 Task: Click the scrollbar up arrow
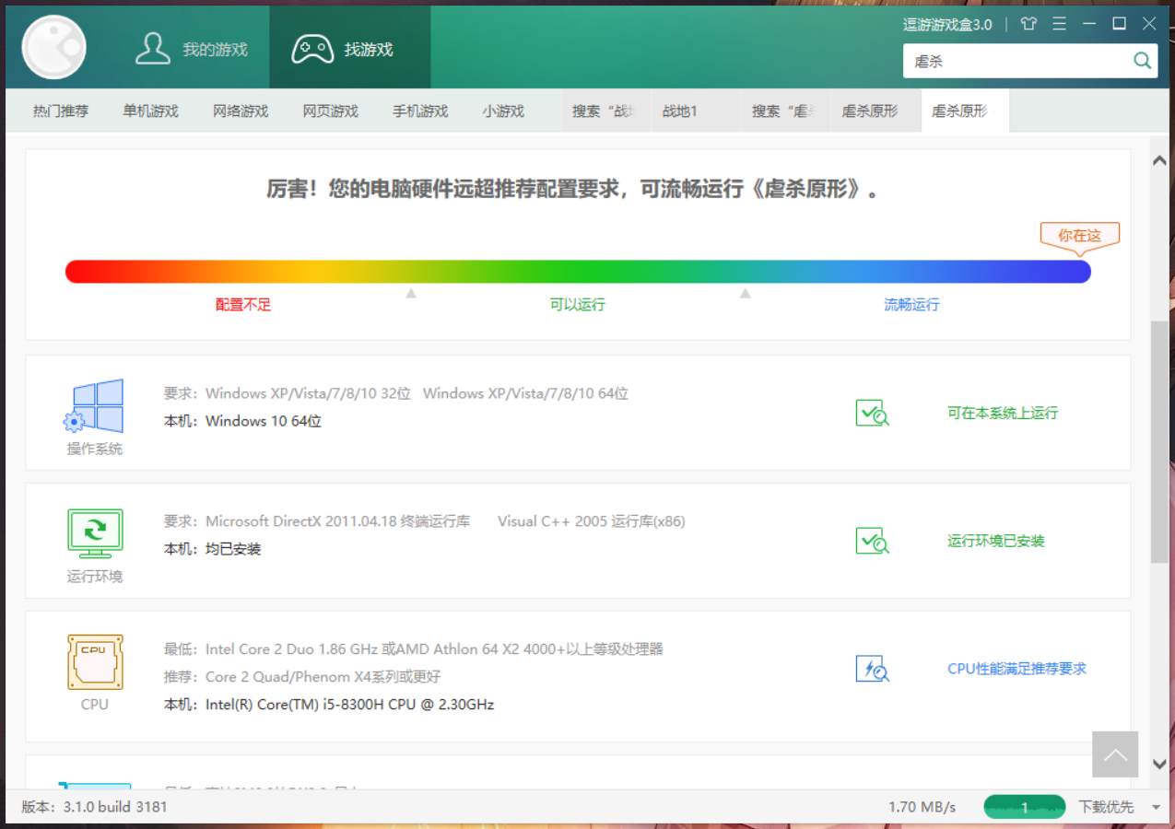coord(1159,161)
